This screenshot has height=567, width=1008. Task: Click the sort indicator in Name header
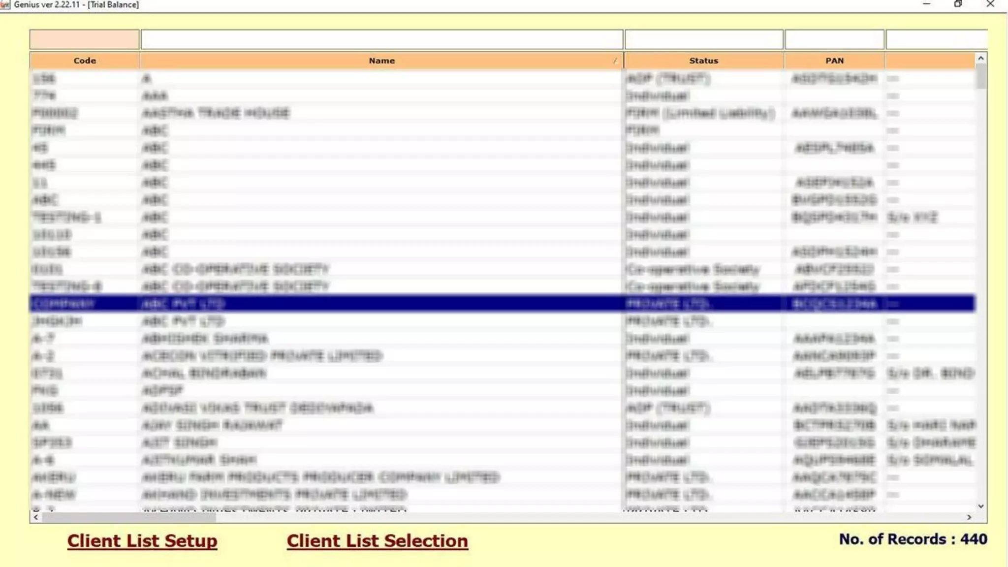coord(615,61)
